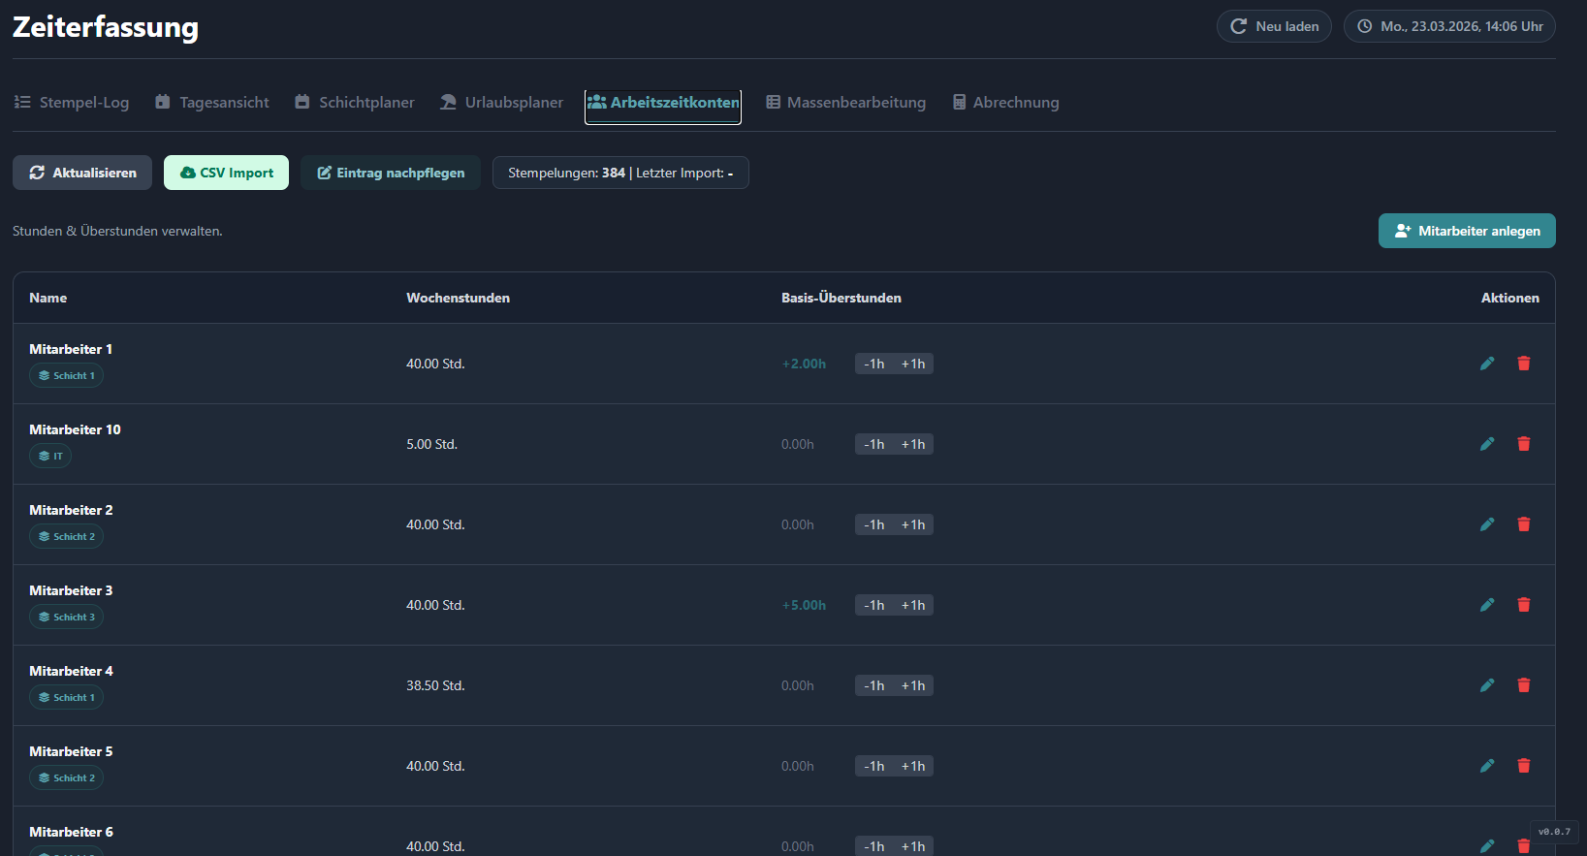Click the trash icon for Mitarbeiter 1
Screen dimensions: 1587x856
1523,364
